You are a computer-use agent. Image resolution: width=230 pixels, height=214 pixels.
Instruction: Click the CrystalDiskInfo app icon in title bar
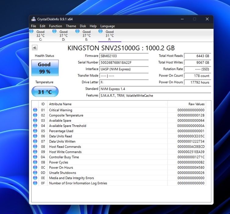pos(34,19)
